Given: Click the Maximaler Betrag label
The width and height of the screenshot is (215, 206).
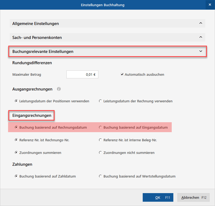Looking at the screenshot, I should 27,74.
